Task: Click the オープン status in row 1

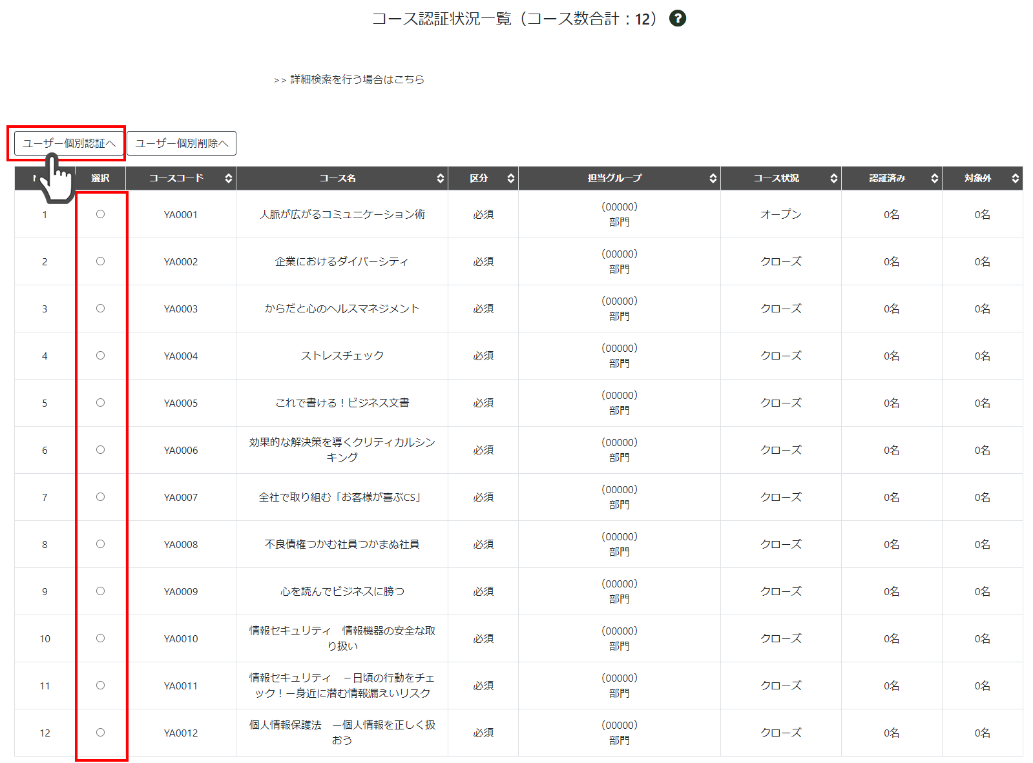Action: tap(780, 214)
